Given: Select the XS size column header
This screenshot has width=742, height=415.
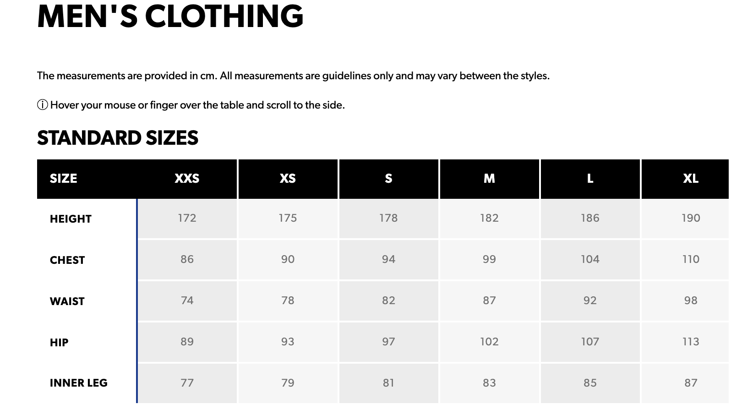Looking at the screenshot, I should [x=288, y=179].
